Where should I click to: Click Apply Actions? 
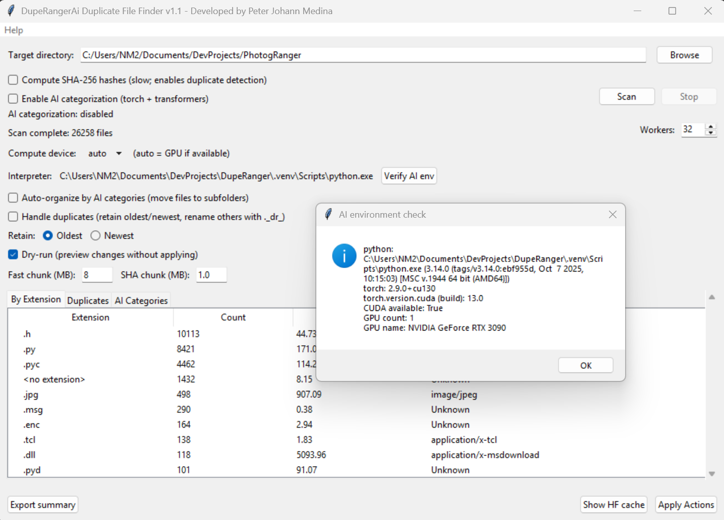pyautogui.click(x=686, y=504)
